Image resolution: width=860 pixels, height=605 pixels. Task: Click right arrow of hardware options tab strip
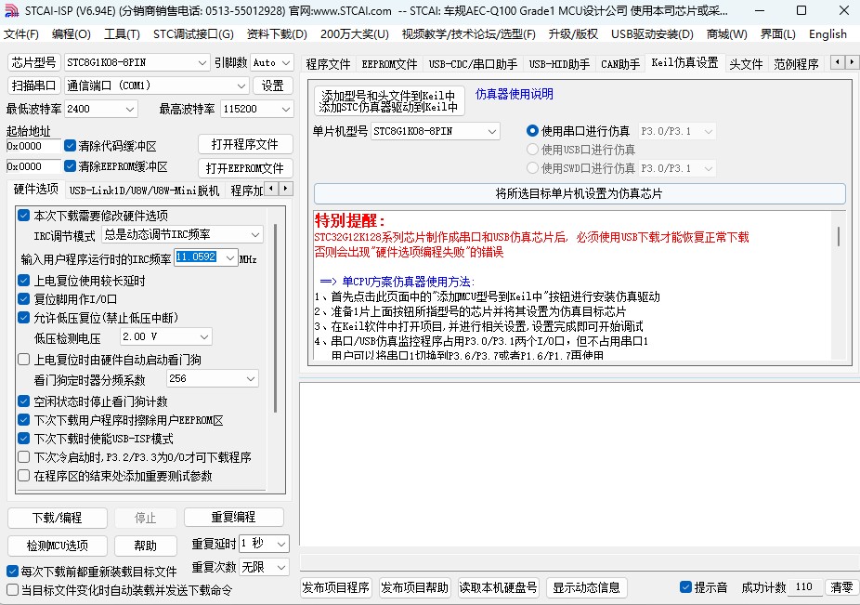point(286,189)
